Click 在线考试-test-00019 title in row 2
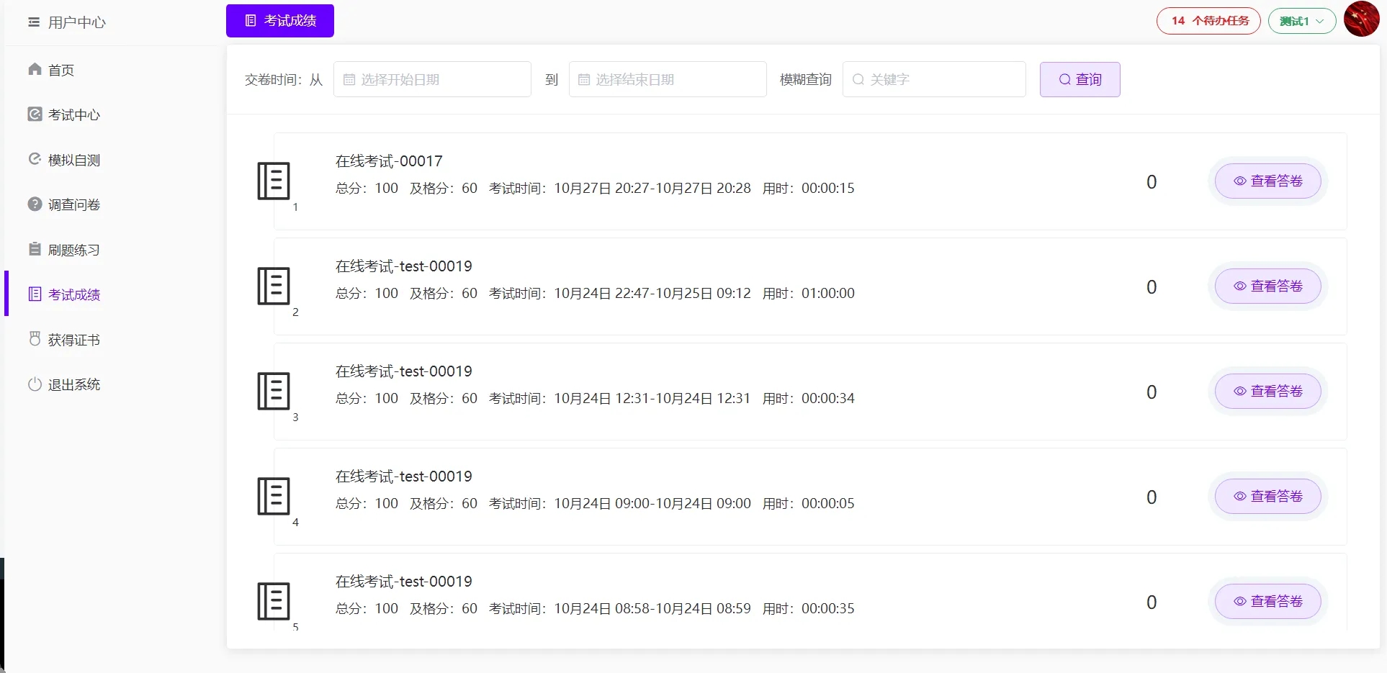Screen dimensions: 1387x673 pyautogui.click(x=404, y=266)
